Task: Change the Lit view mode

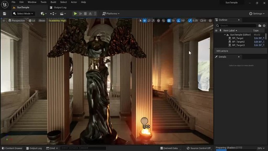Action: pyautogui.click(x=32, y=21)
